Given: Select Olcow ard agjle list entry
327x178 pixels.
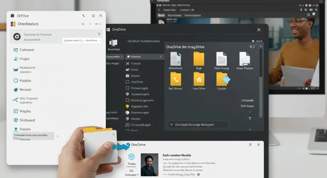Looking at the screenshot, I should tap(138, 125).
